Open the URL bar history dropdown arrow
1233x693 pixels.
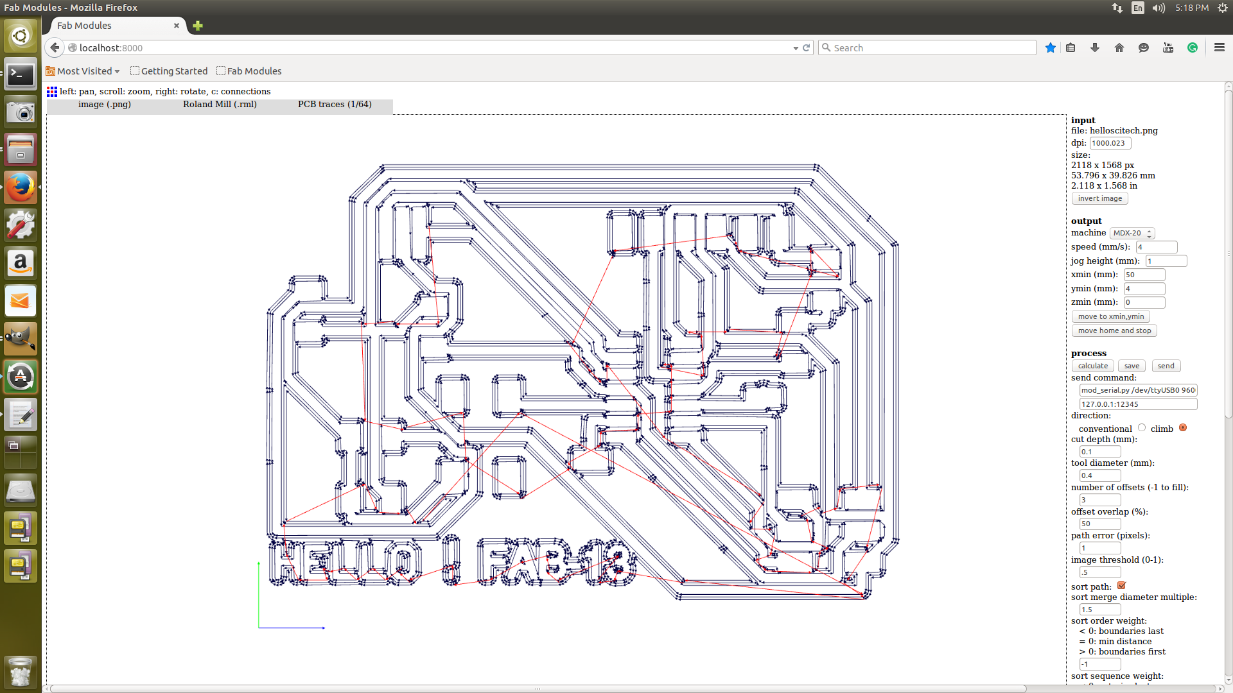[x=796, y=48]
